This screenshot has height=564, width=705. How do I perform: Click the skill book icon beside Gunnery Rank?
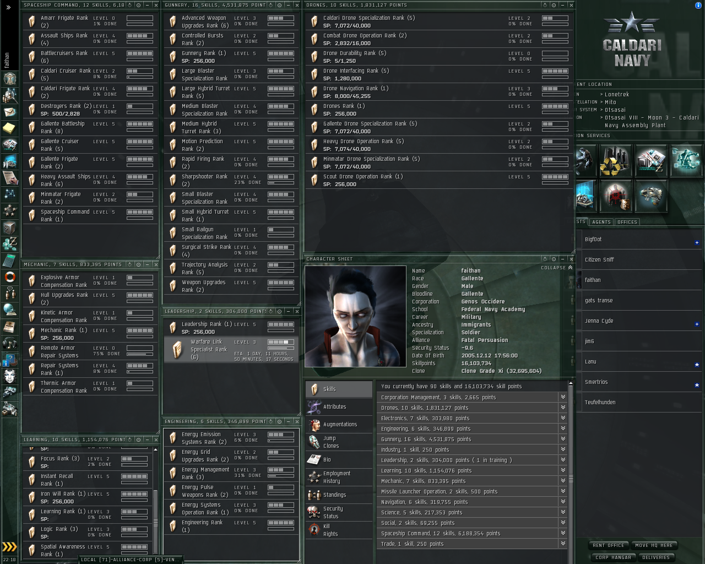(x=172, y=57)
